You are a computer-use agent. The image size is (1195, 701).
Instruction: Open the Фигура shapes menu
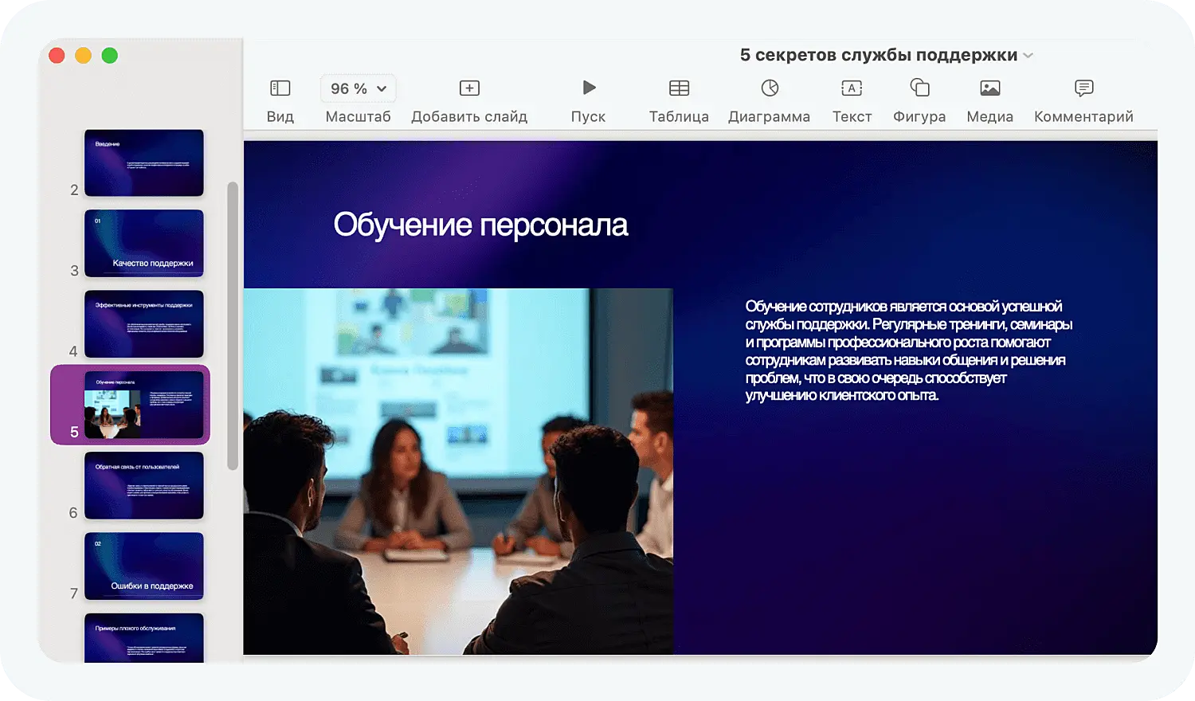[x=919, y=88]
